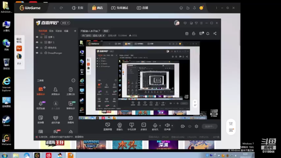Expand speaker volume arrow
The image size is (281, 158).
[x=172, y=126]
